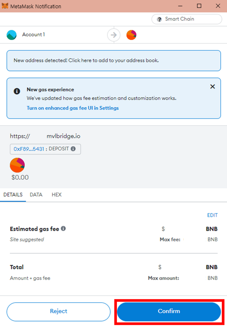Click the arrow icon between accounts

pos(114,35)
